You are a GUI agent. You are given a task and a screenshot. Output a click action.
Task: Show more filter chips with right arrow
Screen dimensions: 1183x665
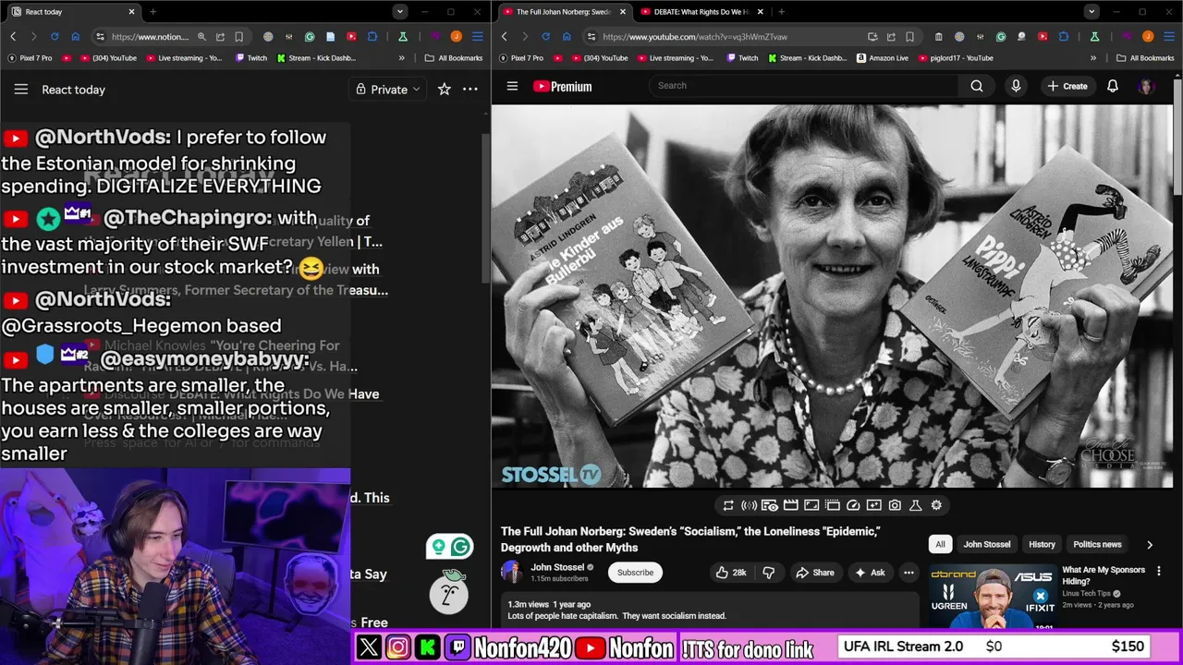tap(1150, 545)
